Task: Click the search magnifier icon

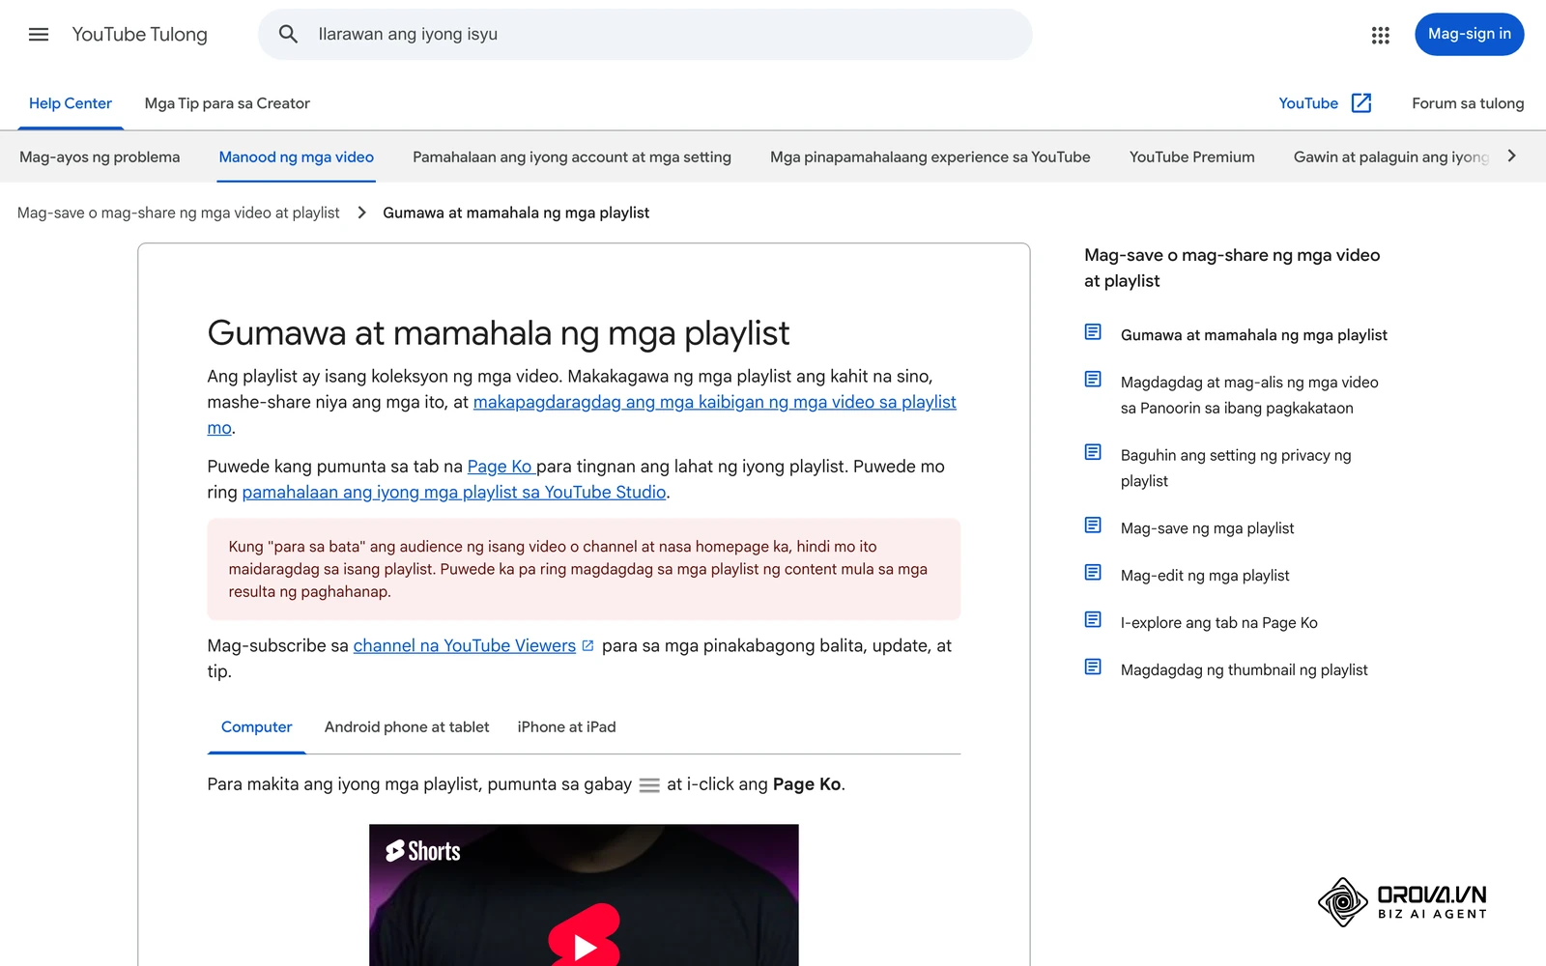Action: (x=288, y=35)
